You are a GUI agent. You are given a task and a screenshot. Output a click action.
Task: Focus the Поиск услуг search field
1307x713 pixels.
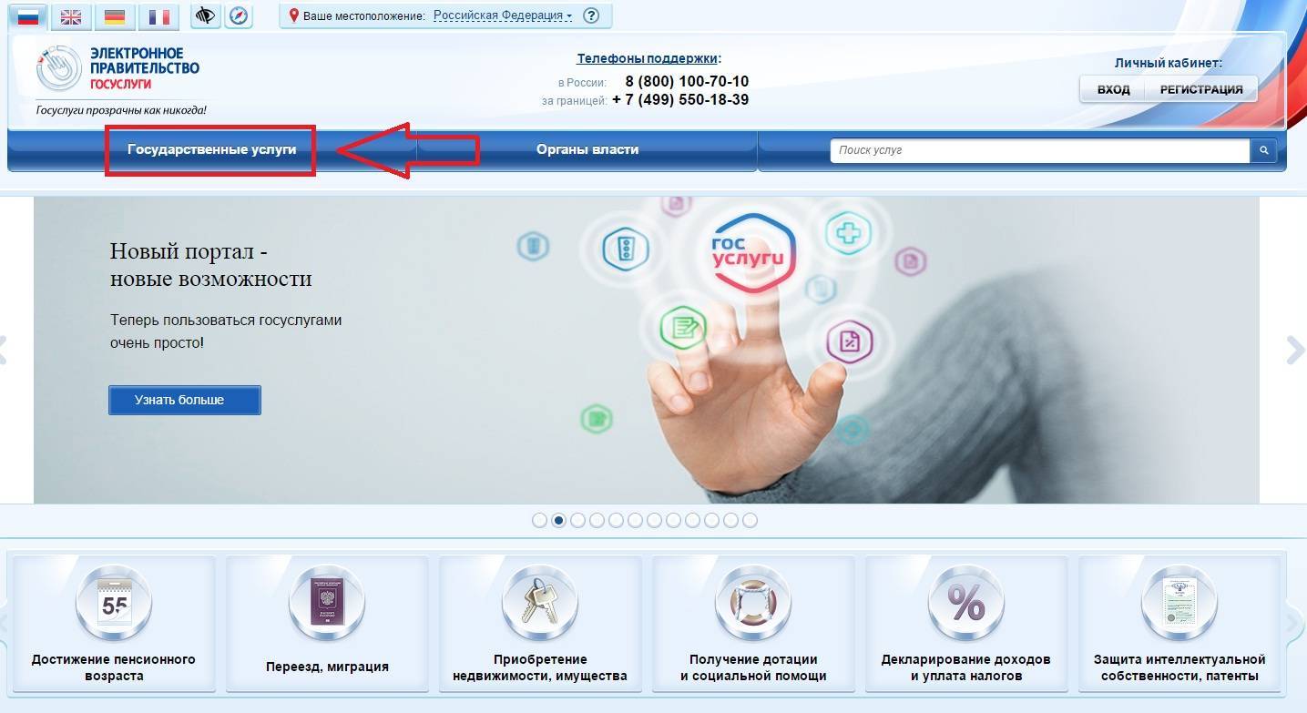coord(1038,150)
